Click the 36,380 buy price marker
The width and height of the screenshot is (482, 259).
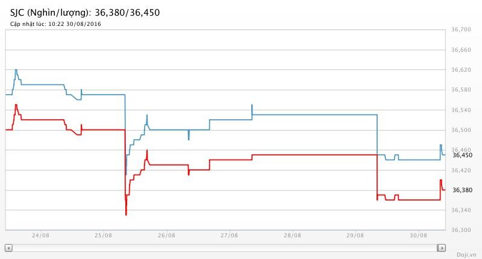[x=462, y=190]
